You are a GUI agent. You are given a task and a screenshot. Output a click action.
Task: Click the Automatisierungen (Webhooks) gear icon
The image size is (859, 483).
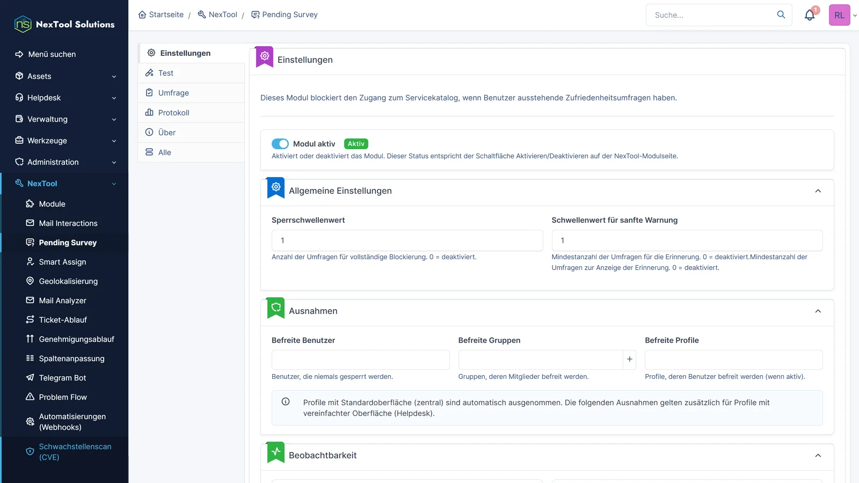(x=30, y=422)
